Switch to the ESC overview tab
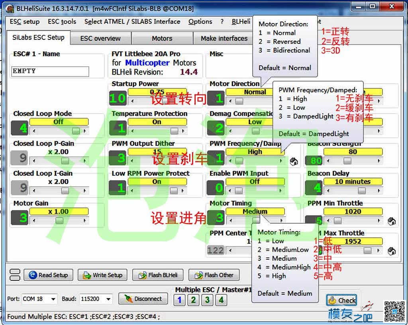Image resolution: width=408 pixels, height=325 pixels. (x=100, y=39)
